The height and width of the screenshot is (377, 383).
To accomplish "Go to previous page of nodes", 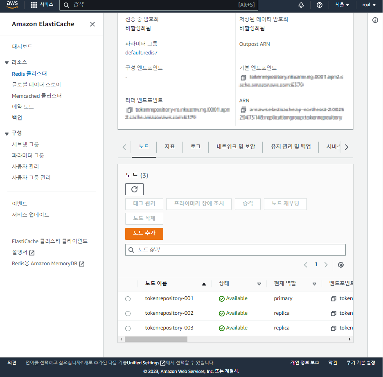I will [x=306, y=264].
